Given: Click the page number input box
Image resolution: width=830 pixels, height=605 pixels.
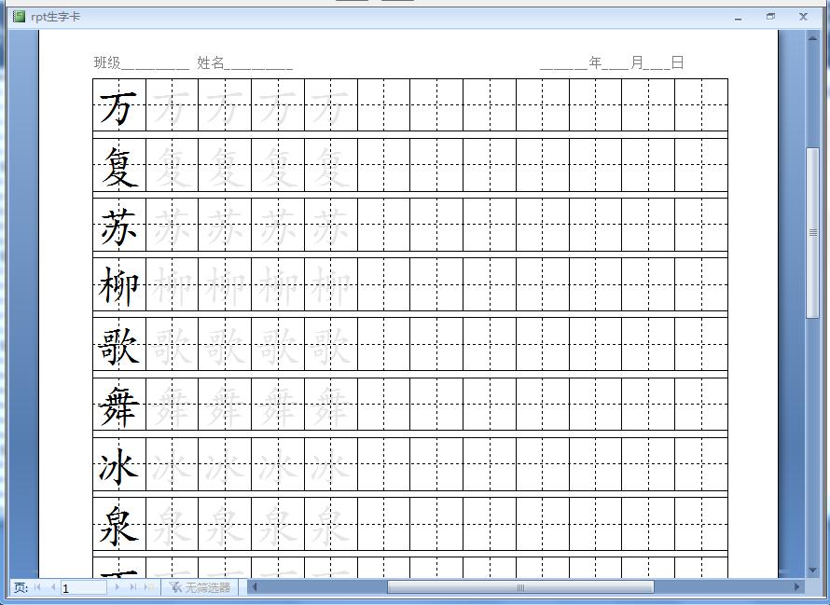Looking at the screenshot, I should [x=84, y=587].
